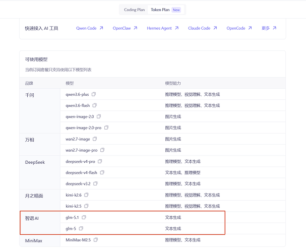Open the Qwen Code link
The image size is (306, 252).
[x=86, y=28]
